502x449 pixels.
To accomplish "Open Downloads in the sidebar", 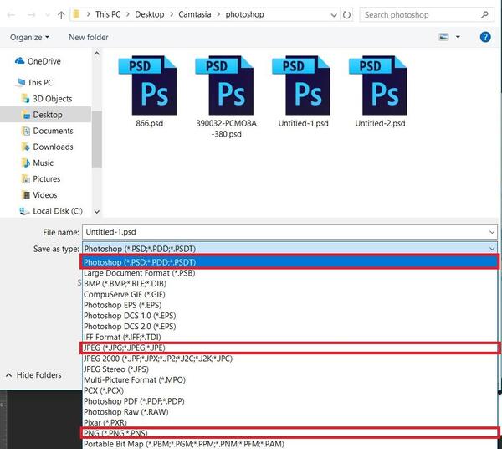I will [54, 147].
